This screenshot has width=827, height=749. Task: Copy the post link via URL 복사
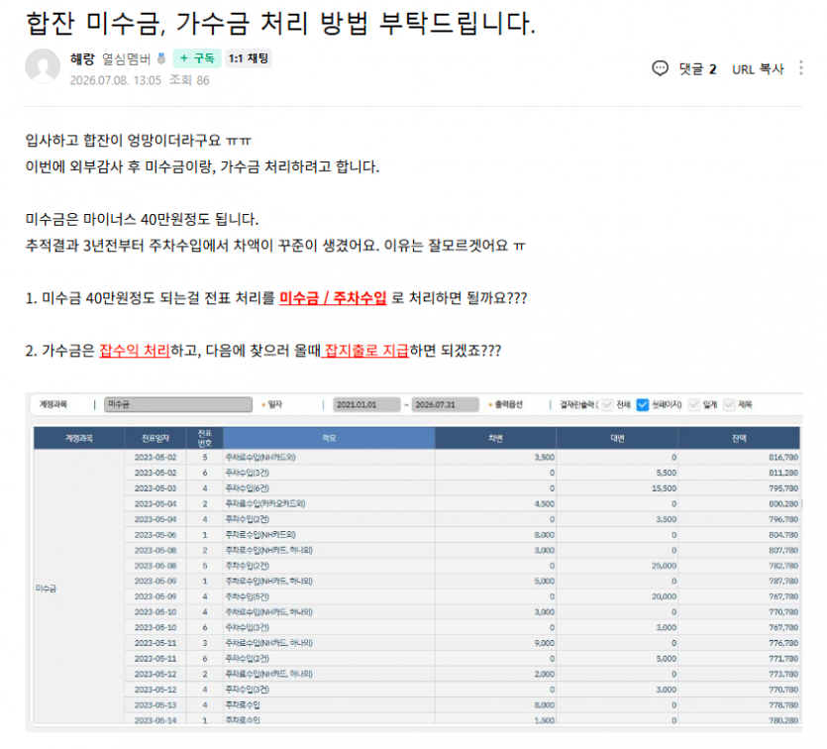click(758, 69)
